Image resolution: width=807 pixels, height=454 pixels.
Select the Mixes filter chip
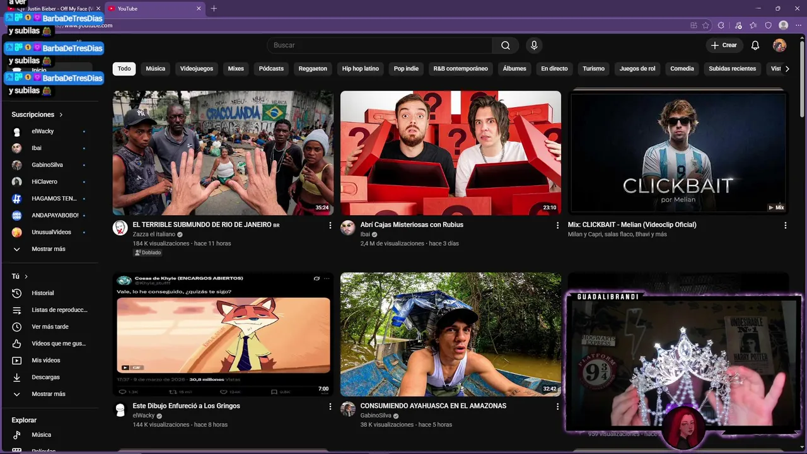(x=236, y=69)
